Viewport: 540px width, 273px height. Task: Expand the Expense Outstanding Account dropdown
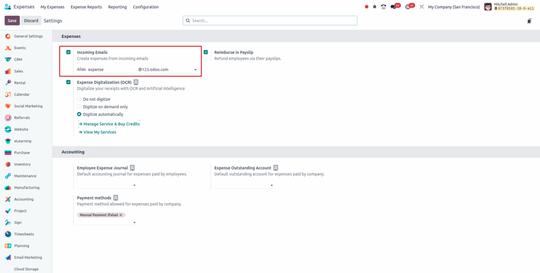pyautogui.click(x=272, y=186)
